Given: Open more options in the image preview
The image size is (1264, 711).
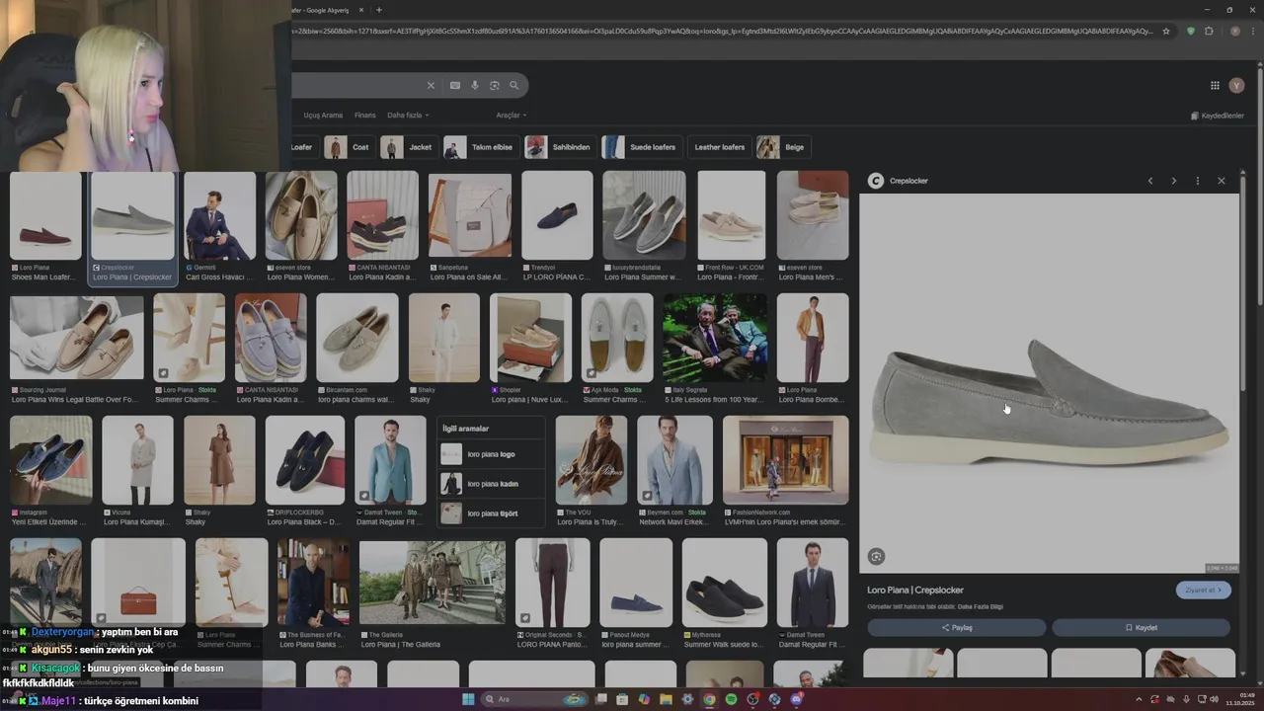Looking at the screenshot, I should pos(1198,181).
